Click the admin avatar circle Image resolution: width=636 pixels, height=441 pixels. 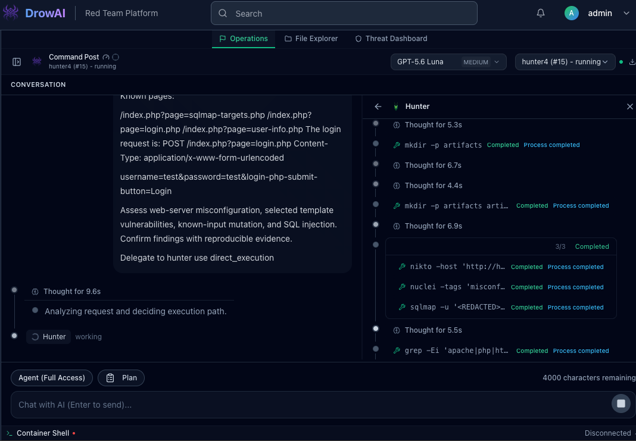[x=572, y=13]
